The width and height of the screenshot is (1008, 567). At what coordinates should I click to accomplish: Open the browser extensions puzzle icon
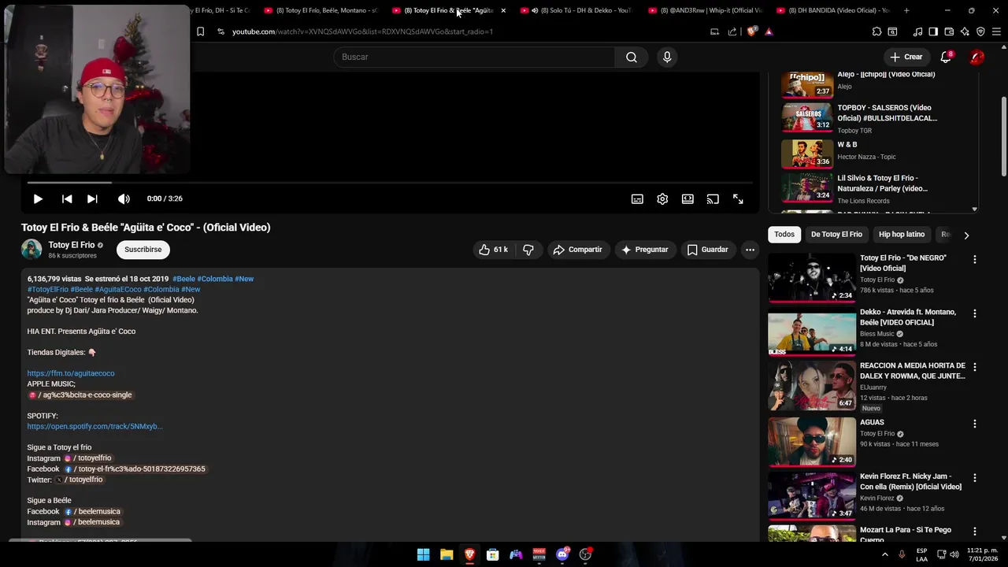876,31
